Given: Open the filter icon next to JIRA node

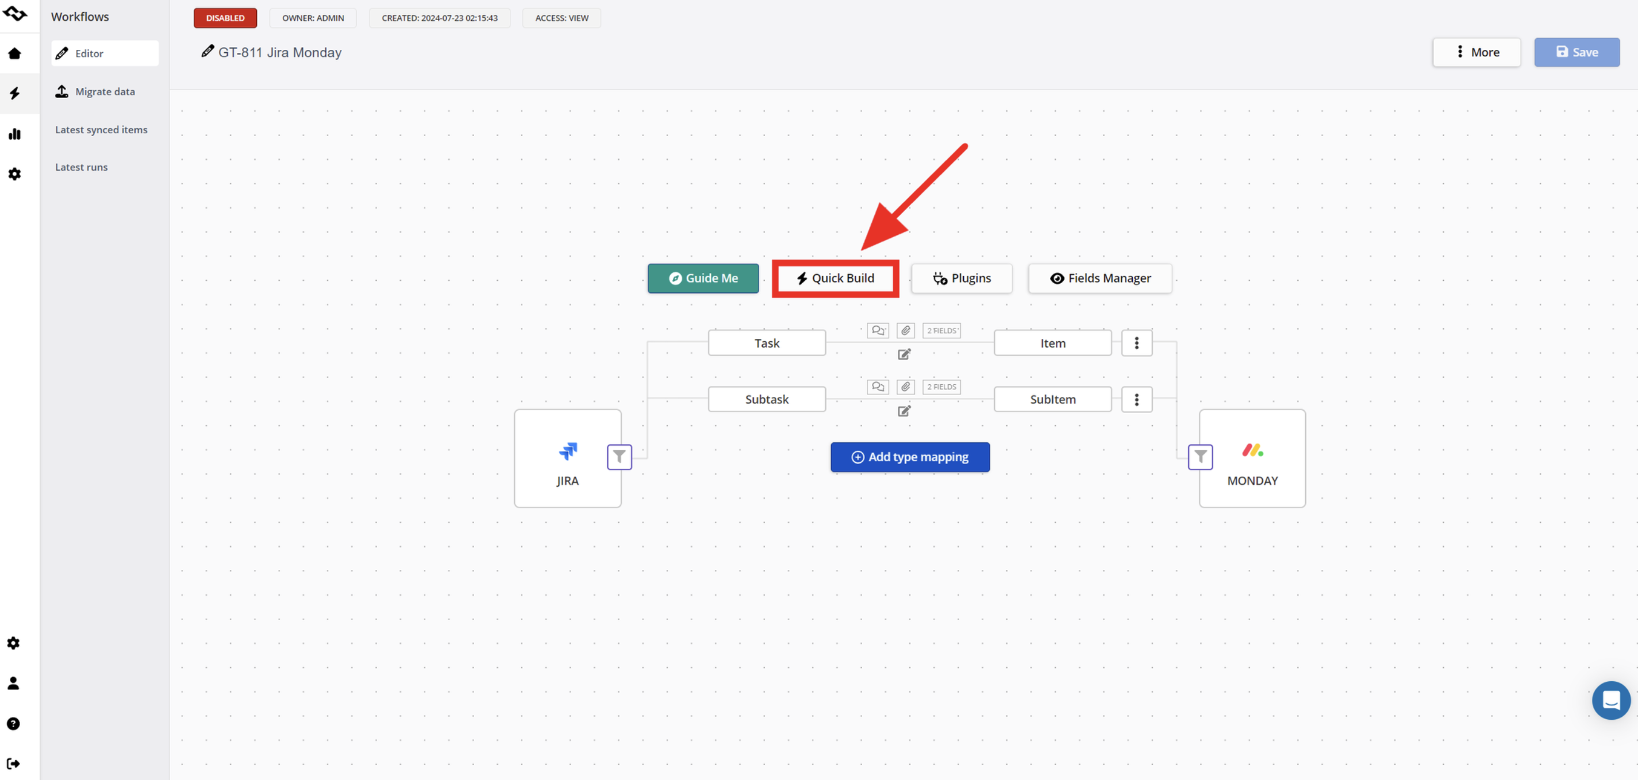Looking at the screenshot, I should (x=618, y=457).
